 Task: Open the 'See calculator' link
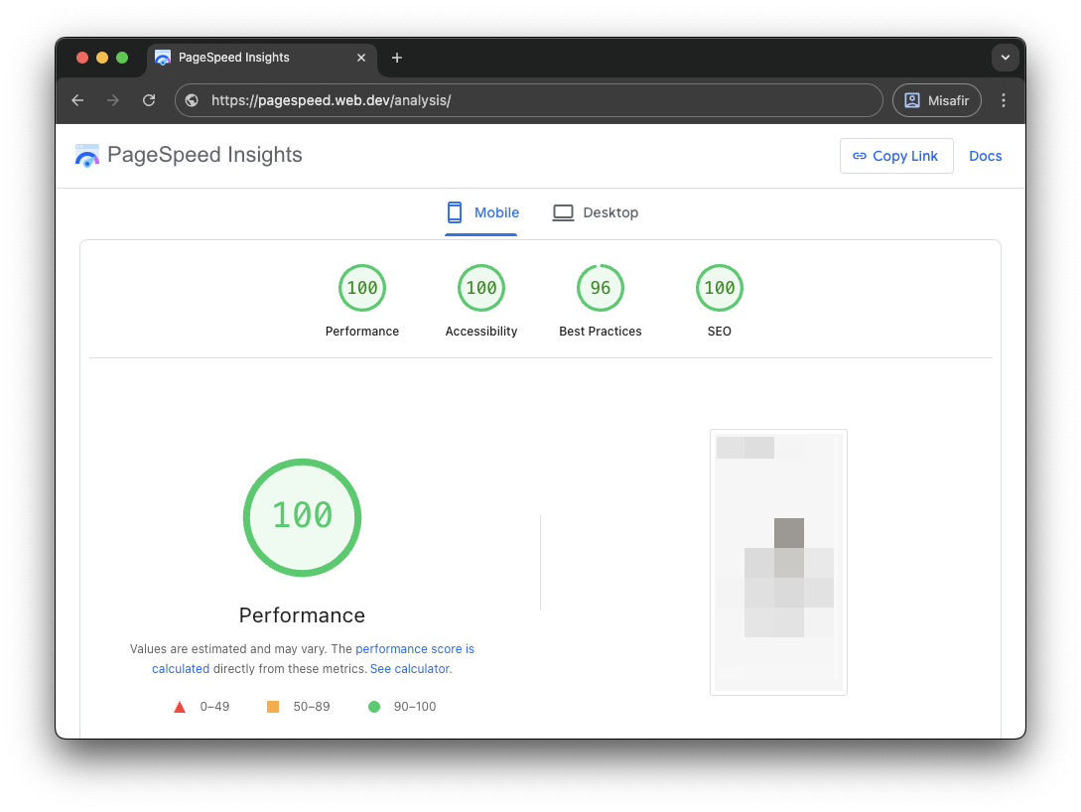coord(411,669)
